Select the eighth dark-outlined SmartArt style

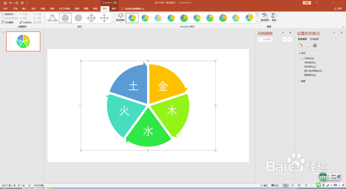click(223, 18)
